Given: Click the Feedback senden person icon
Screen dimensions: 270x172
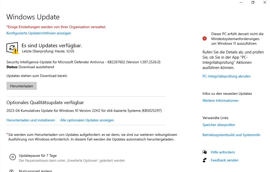Looking at the screenshot, I should pyautogui.click(x=205, y=160).
